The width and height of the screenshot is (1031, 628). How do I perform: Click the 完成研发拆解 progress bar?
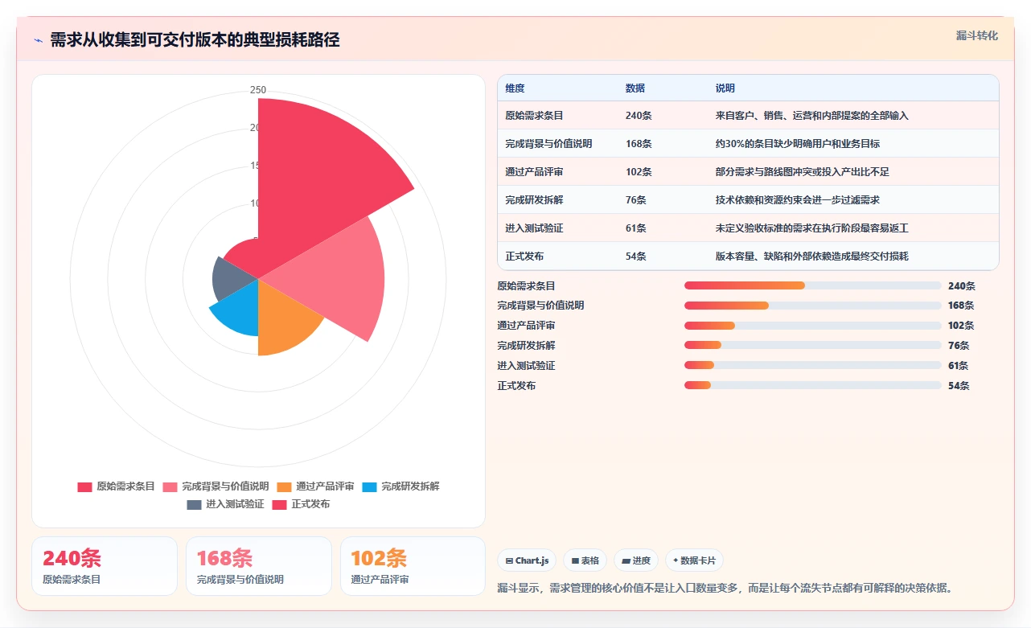tap(812, 345)
